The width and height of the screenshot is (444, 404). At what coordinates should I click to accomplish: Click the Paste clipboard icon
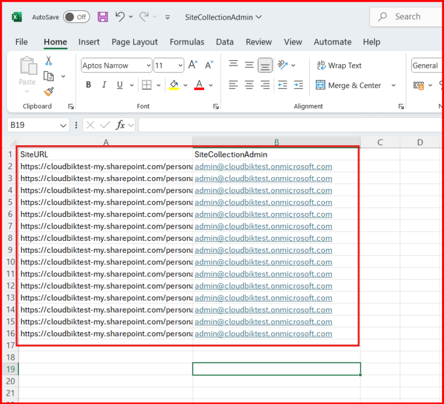click(x=28, y=65)
